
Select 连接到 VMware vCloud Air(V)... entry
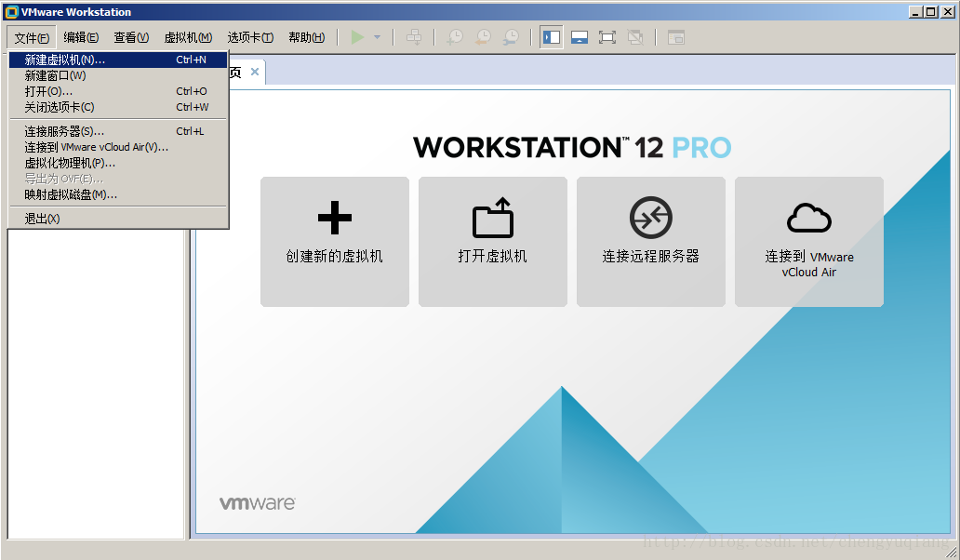pos(117,147)
